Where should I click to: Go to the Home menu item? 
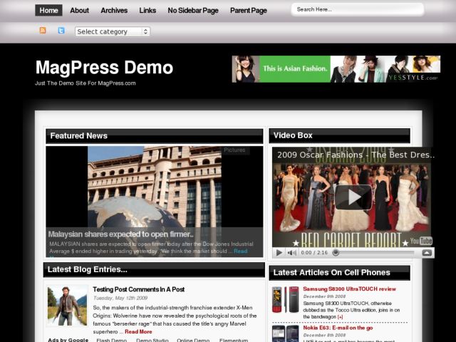pos(48,11)
